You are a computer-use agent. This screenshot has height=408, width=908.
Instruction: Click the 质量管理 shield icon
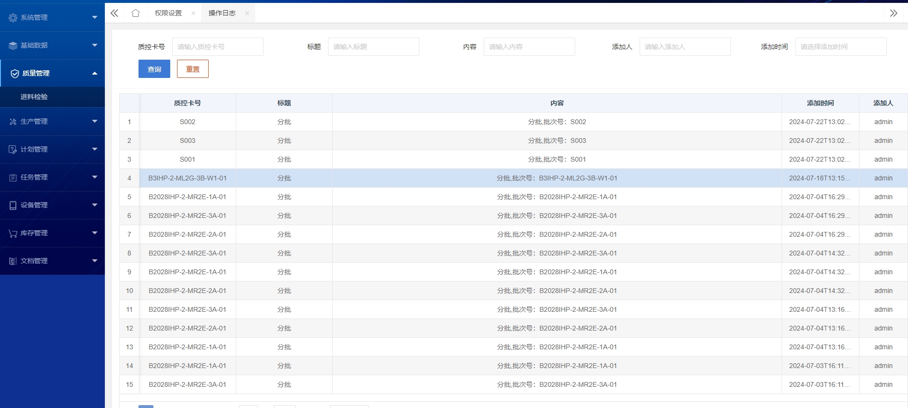click(x=15, y=74)
